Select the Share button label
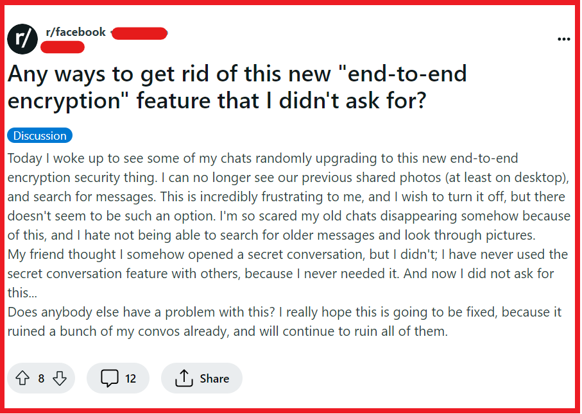 coord(214,378)
